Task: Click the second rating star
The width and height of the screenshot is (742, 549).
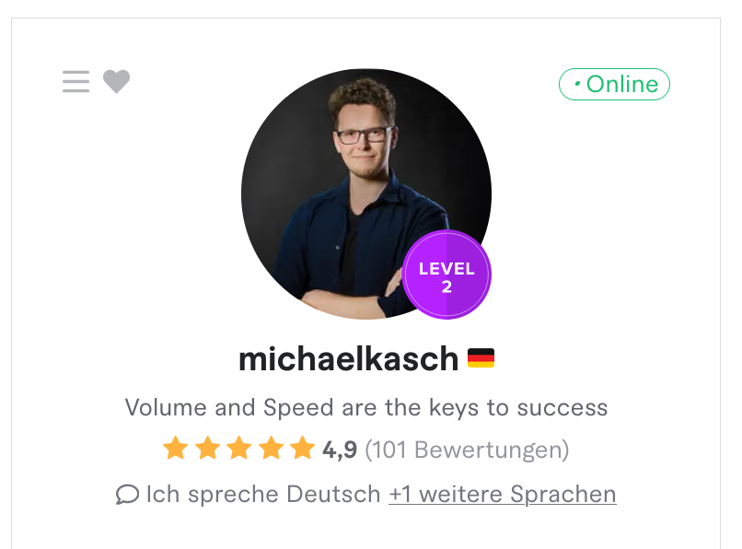Action: tap(208, 448)
